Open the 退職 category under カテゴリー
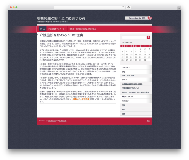 tap(124, 113)
